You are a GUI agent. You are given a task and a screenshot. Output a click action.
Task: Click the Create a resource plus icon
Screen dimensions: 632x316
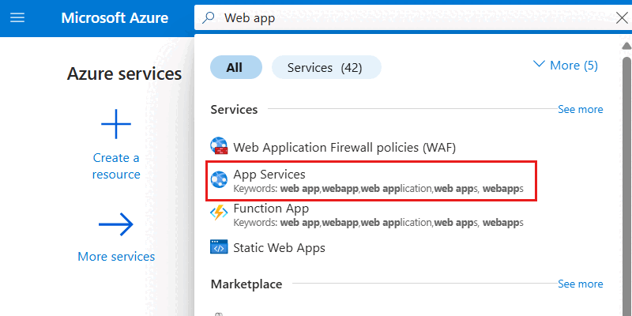tap(116, 125)
